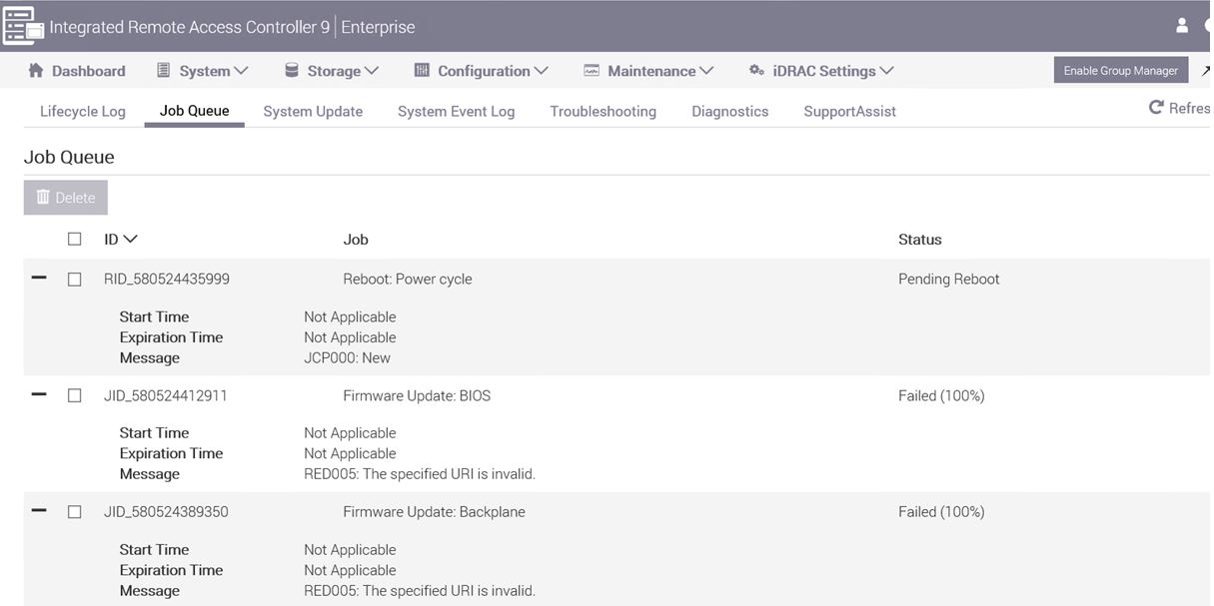
Task: Open the System dropdown menu
Action: [x=203, y=71]
